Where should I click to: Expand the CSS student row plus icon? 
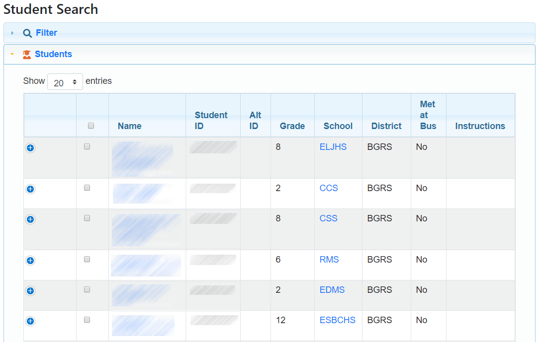[30, 219]
